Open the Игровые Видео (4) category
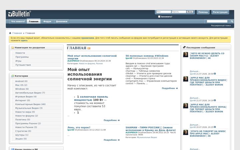Viewport: 240px width, 150px height. pyautogui.click(x=26, y=97)
